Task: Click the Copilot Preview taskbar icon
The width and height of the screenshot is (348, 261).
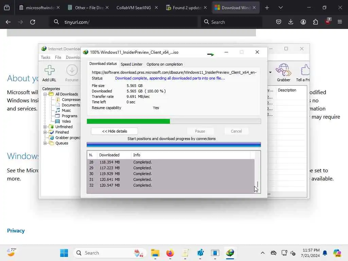Action: coord(337,253)
